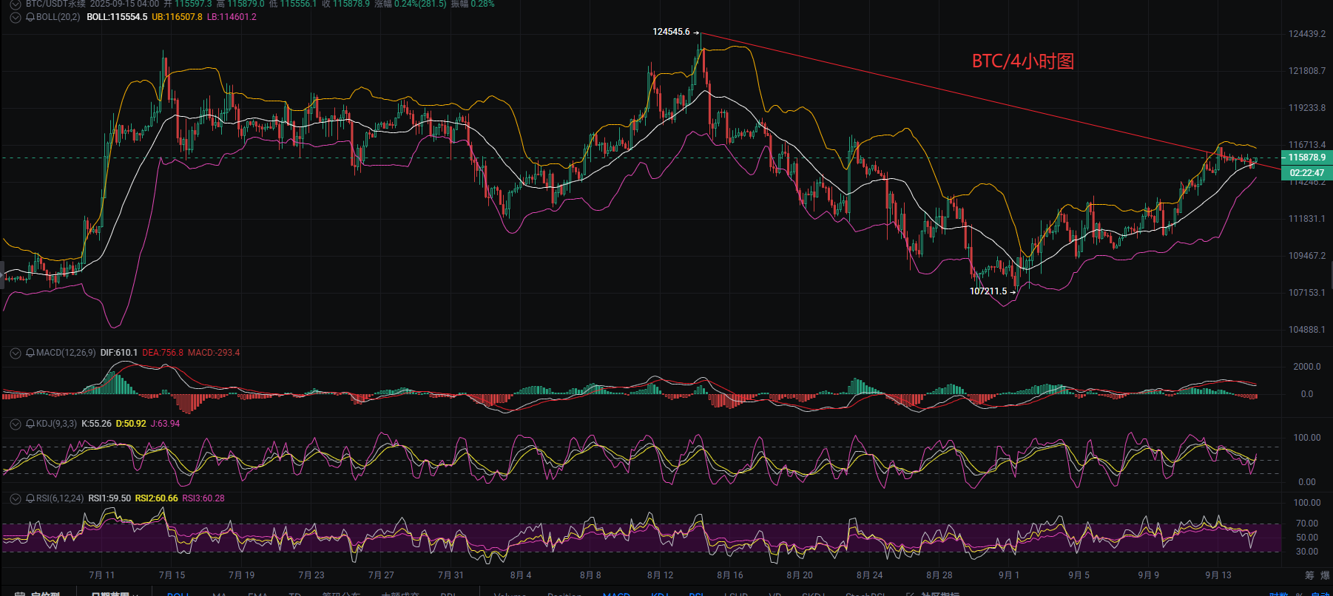
Task: Click the low marker 107211.5
Action: pos(988,291)
